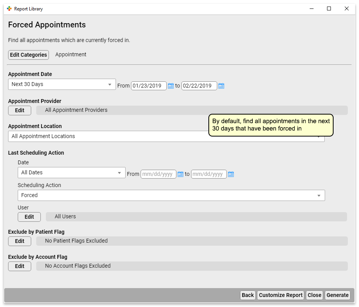Open calendar for Last Scheduling Action From date
359x307 pixels.
coord(180,174)
